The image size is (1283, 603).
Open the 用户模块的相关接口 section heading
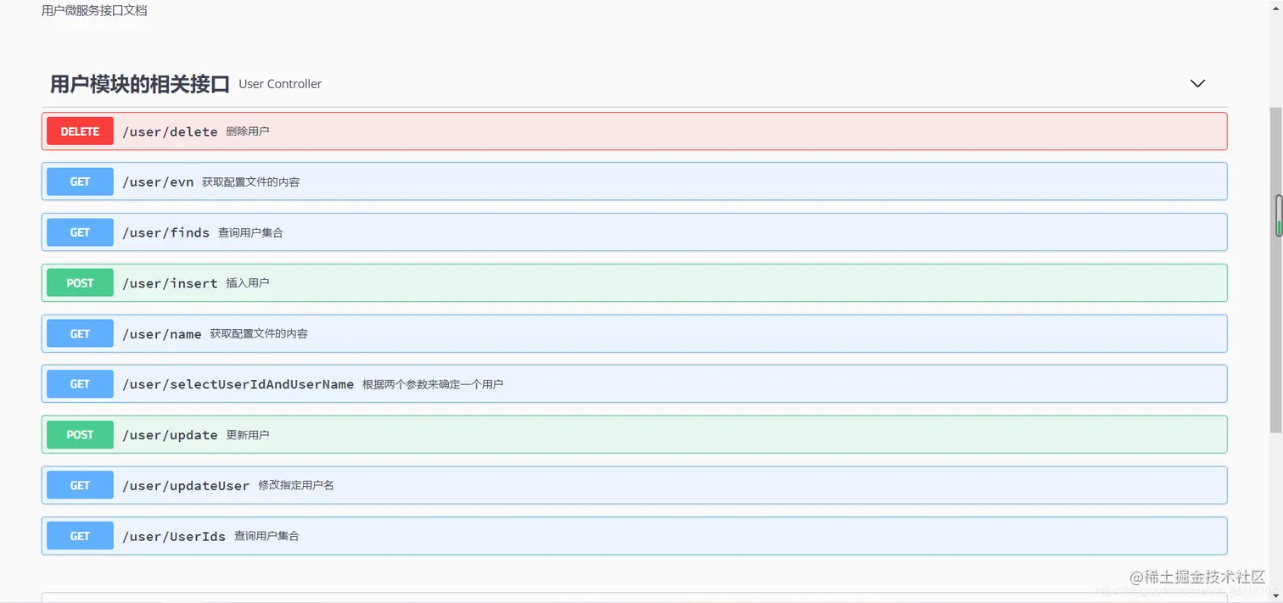click(140, 84)
